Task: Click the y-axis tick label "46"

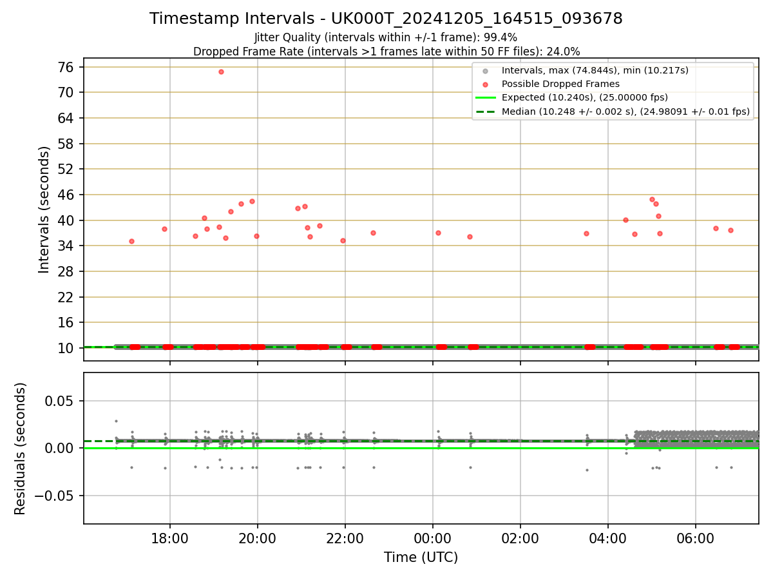Action: [67, 195]
